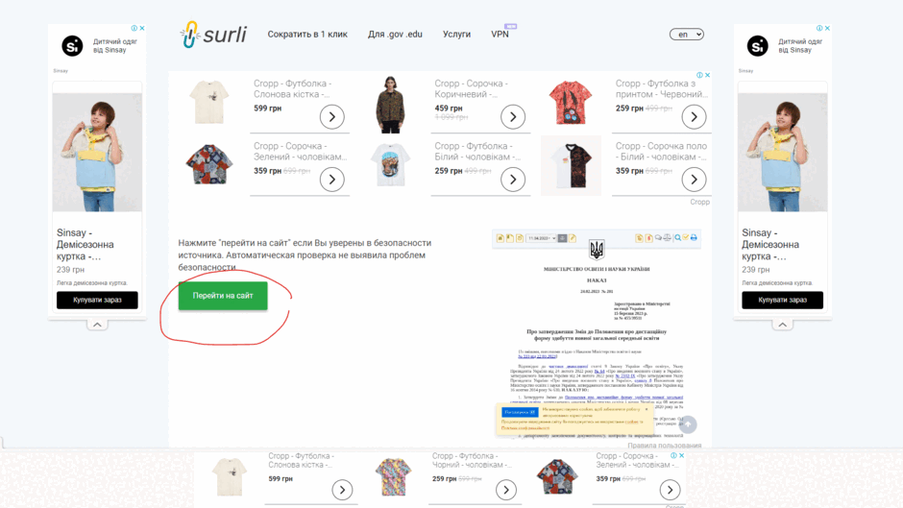
Task: Open the VPN menu item
Action: click(x=500, y=34)
